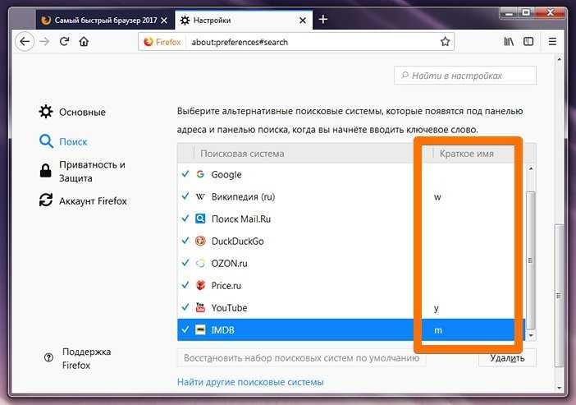The image size is (576, 405).
Task: Toggle the sidebar view icon
Action: pyautogui.click(x=528, y=42)
